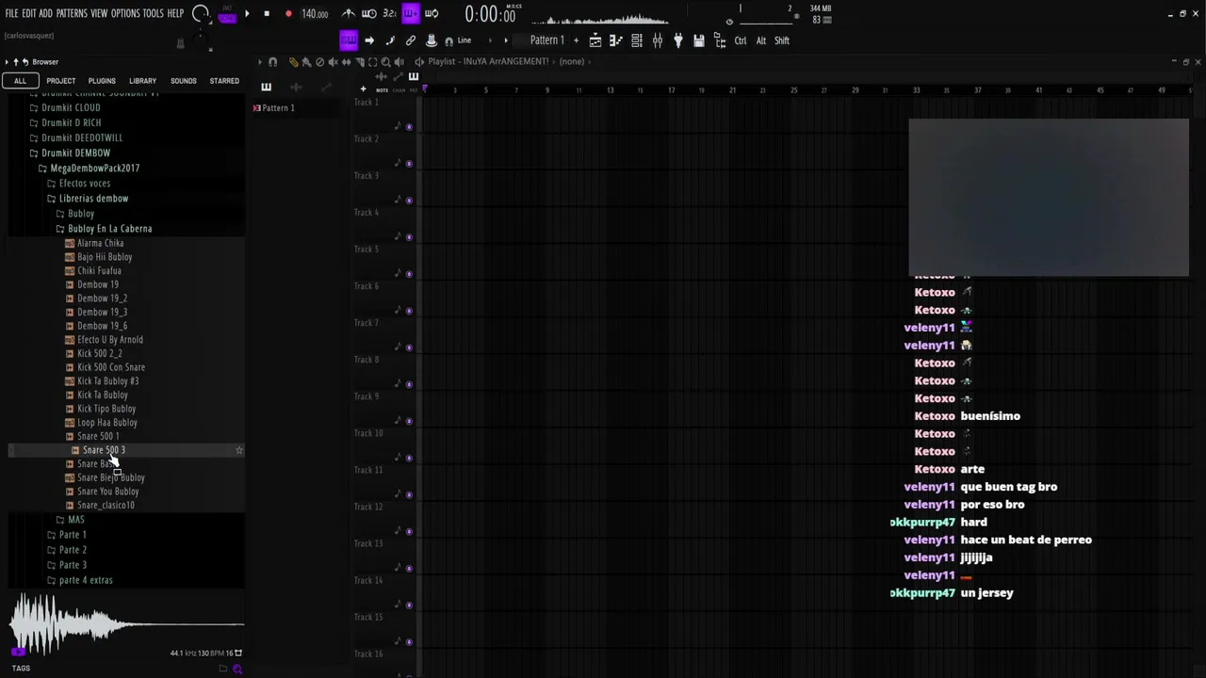
Task: Open the OPTIONS menu
Action: [125, 13]
